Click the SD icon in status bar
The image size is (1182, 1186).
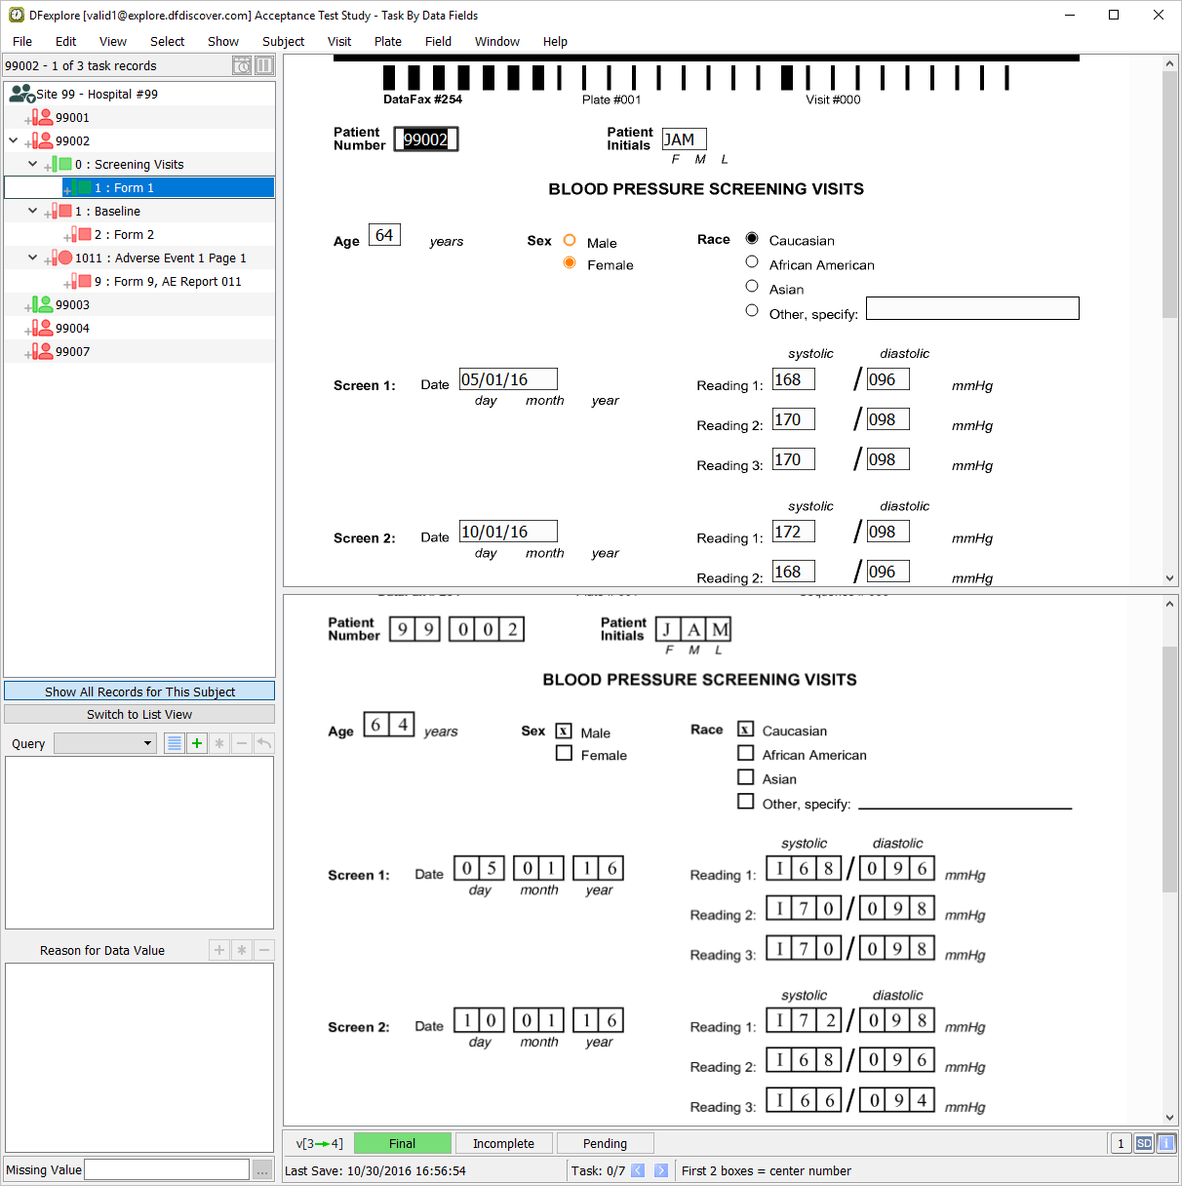[x=1144, y=1143]
